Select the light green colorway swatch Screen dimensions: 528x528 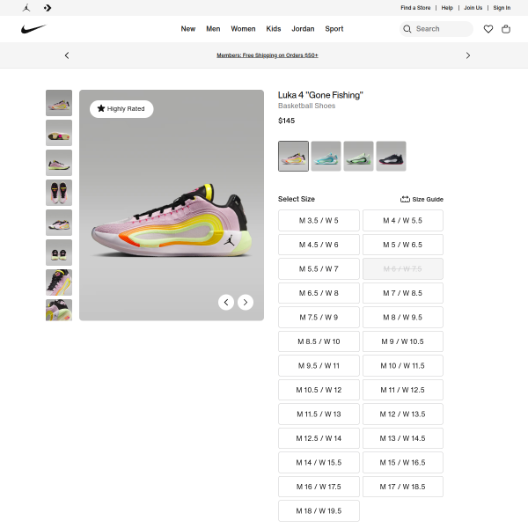pyautogui.click(x=359, y=157)
